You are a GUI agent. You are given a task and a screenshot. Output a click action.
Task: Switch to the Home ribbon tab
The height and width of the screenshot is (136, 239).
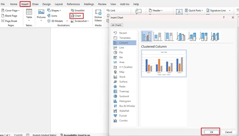coord(14,4)
